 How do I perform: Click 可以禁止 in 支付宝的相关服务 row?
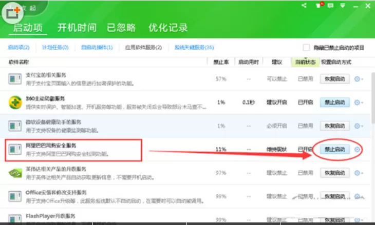click(277, 79)
